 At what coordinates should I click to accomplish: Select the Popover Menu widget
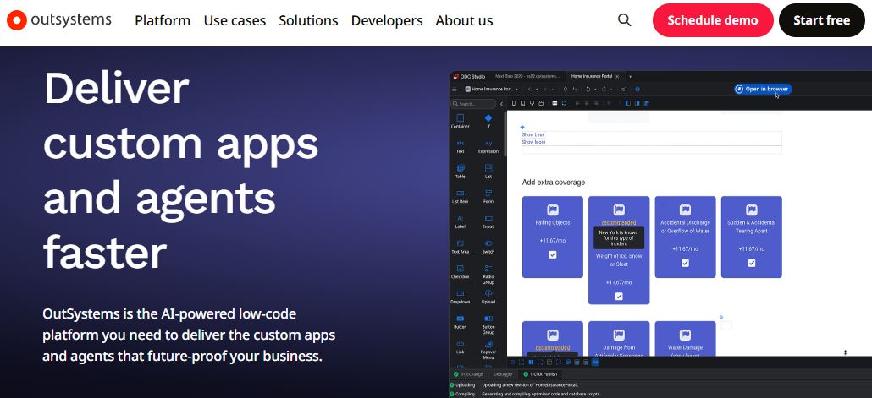pos(488,350)
